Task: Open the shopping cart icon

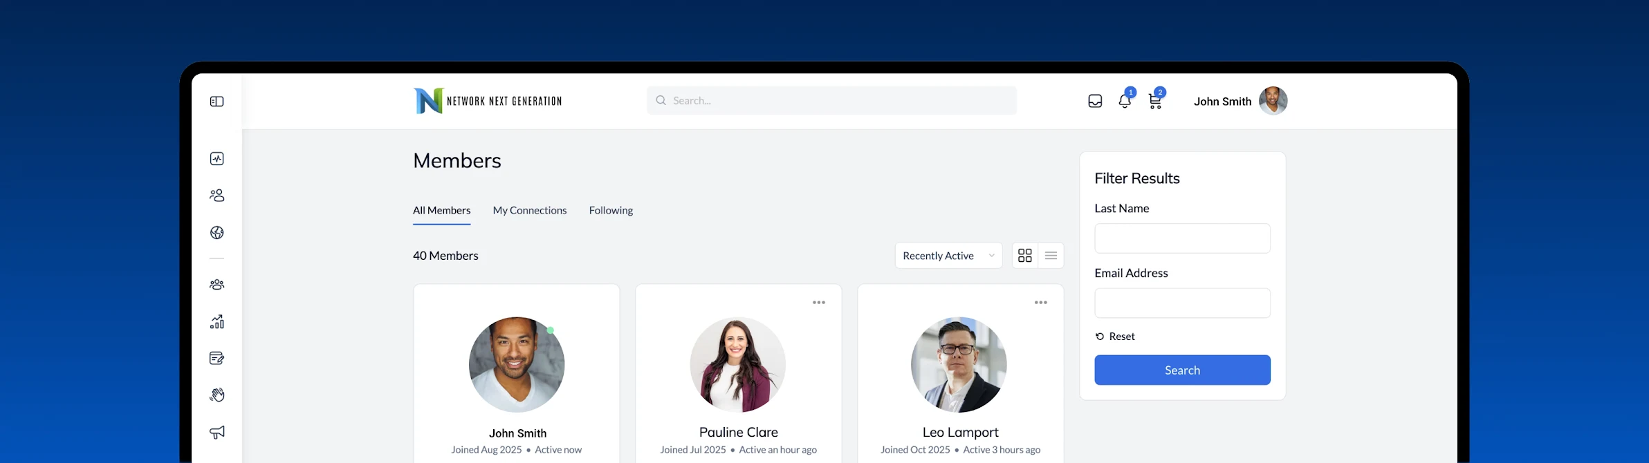Action: coord(1155,102)
